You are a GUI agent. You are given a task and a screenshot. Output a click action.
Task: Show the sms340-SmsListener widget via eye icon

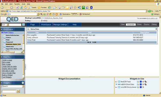pyautogui.click(x=116, y=87)
